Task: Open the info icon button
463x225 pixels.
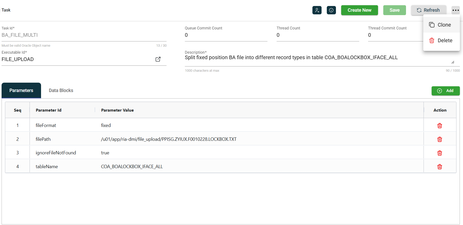Action: pyautogui.click(x=331, y=10)
